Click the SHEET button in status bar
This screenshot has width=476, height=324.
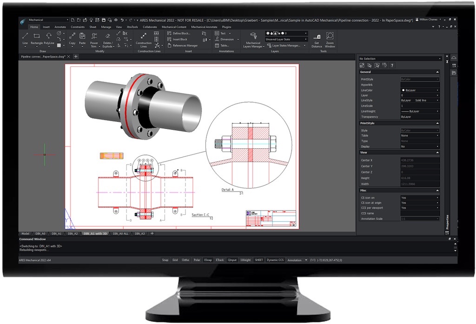(x=259, y=260)
